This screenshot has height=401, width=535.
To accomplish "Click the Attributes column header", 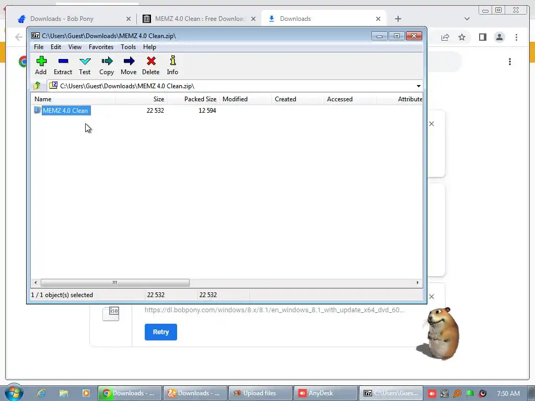I will point(399,99).
